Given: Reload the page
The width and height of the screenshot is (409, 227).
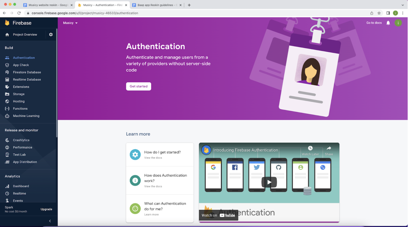Looking at the screenshot, I should (x=19, y=13).
